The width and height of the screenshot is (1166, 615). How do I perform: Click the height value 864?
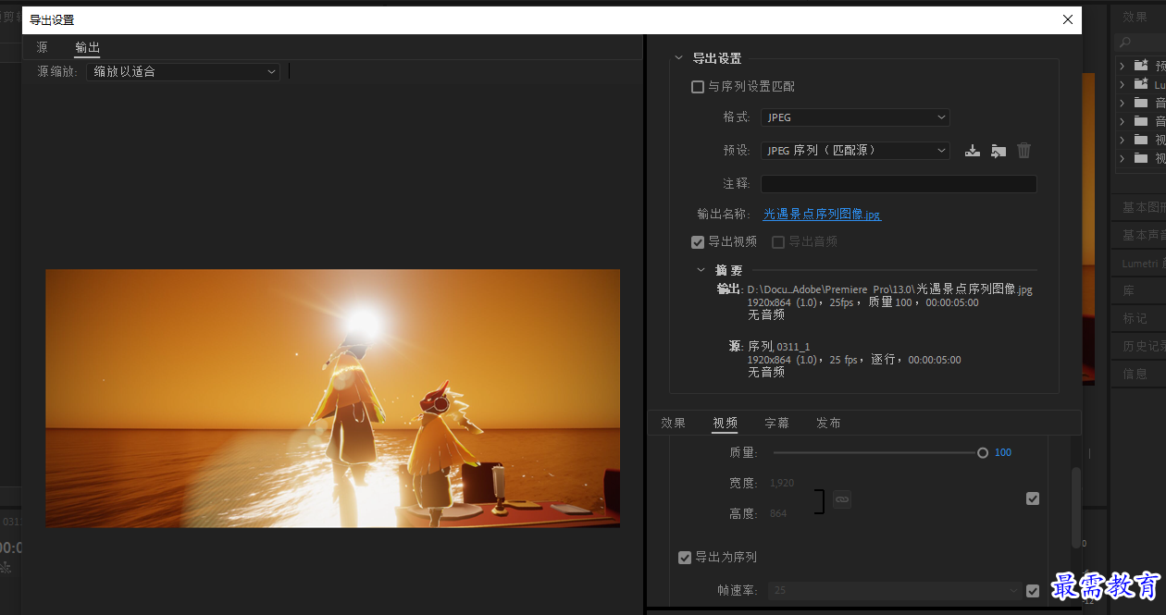778,513
